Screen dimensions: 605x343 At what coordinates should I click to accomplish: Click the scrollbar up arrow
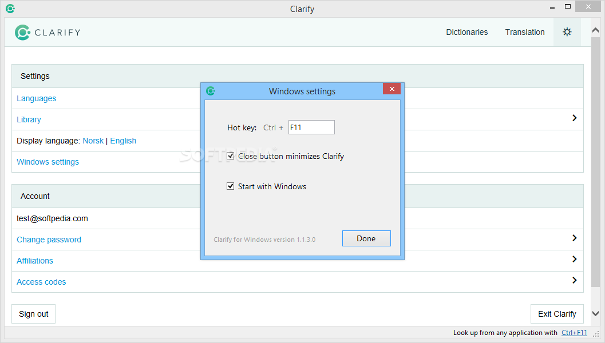pyautogui.click(x=595, y=30)
